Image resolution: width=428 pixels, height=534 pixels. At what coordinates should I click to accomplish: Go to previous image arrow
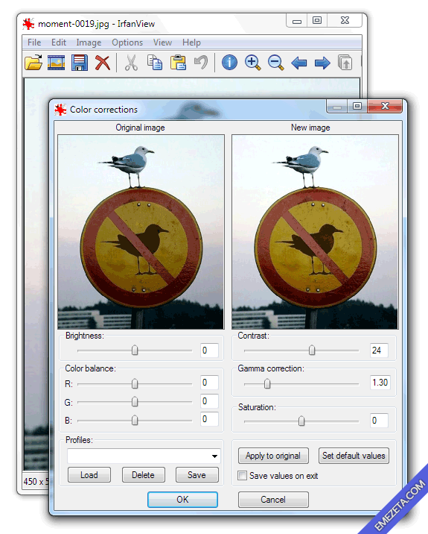(x=299, y=63)
